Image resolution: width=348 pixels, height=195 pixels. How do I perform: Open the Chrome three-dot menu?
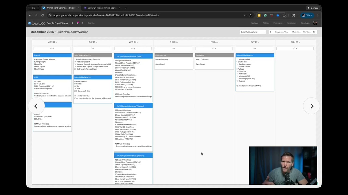[x=318, y=15]
